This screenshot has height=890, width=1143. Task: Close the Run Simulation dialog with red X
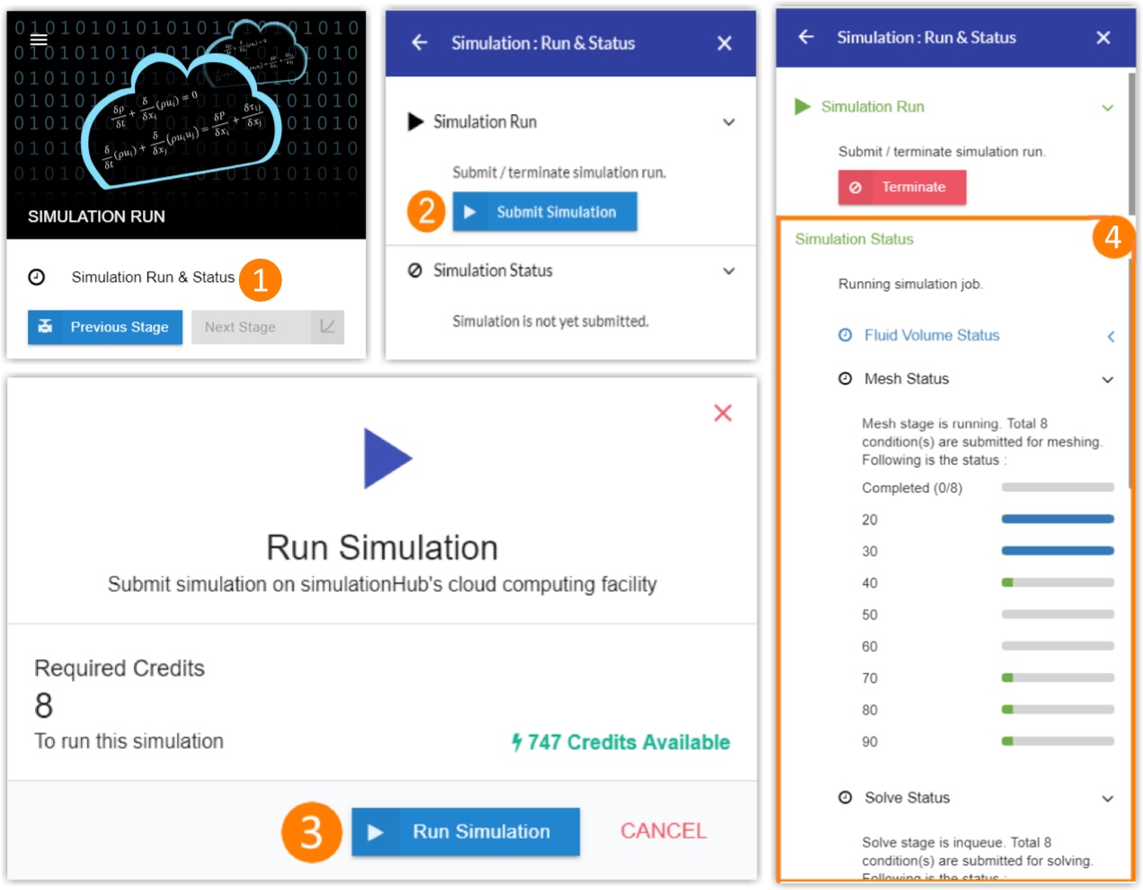722,413
